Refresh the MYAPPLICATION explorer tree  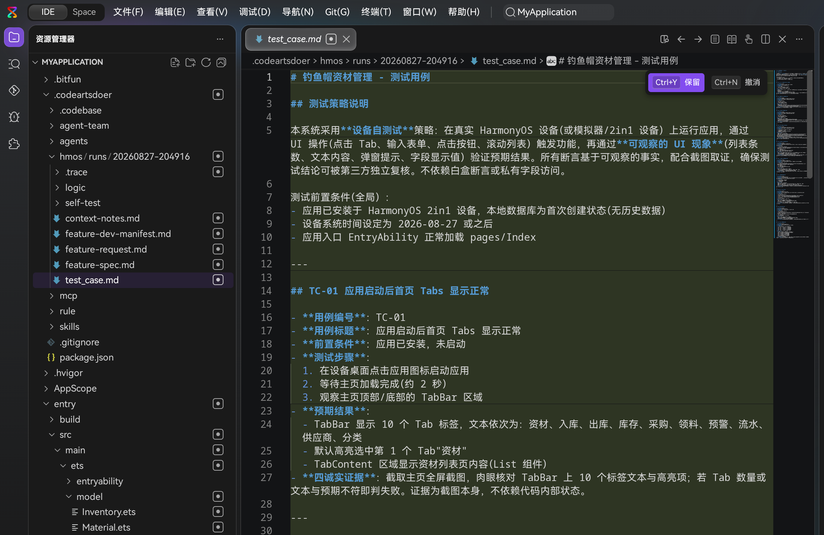(206, 62)
